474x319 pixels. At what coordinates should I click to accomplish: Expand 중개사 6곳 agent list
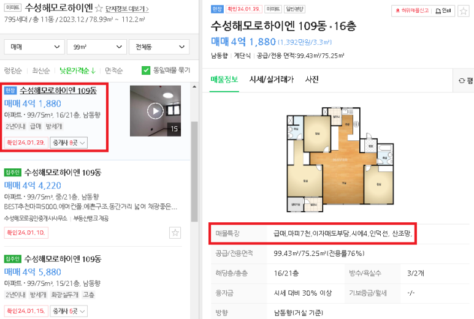click(69, 311)
